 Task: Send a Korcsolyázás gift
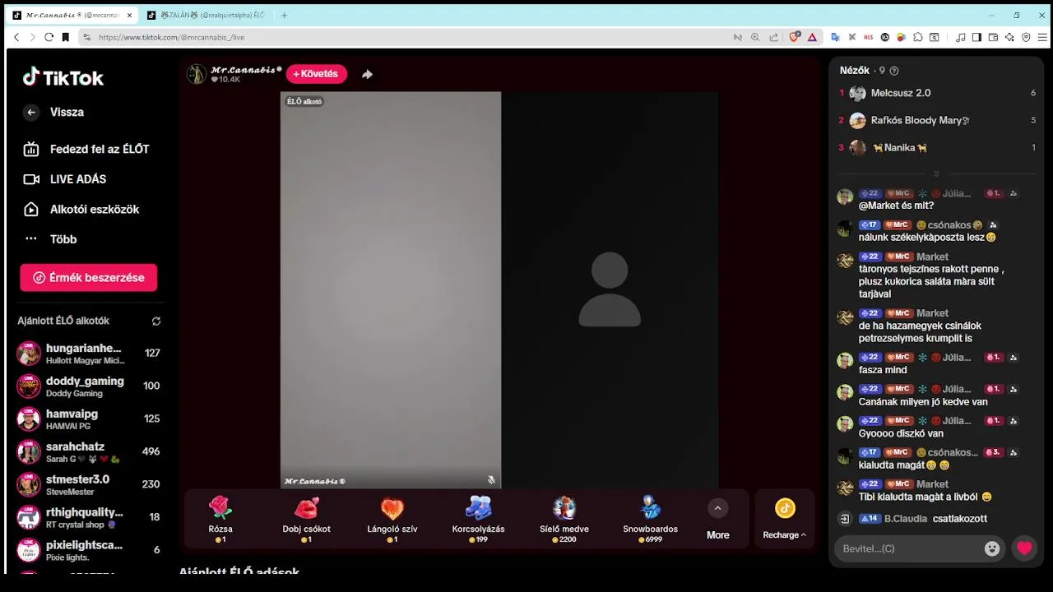coord(478,519)
